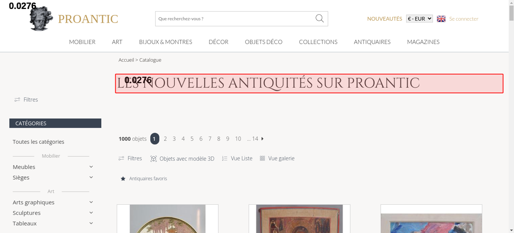
Task: Click the search input field
Action: [235, 19]
